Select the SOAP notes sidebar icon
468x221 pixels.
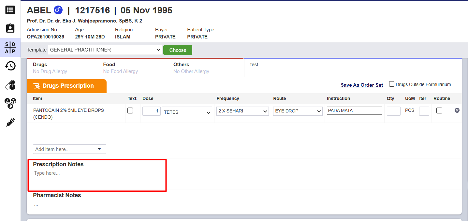coord(10,48)
